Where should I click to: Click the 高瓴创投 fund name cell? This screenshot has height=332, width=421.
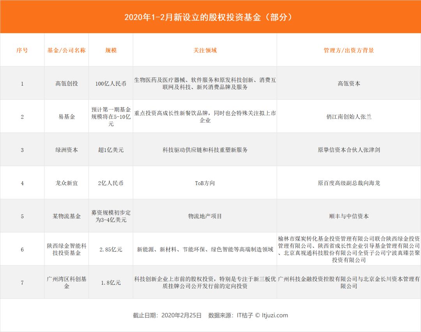click(66, 83)
